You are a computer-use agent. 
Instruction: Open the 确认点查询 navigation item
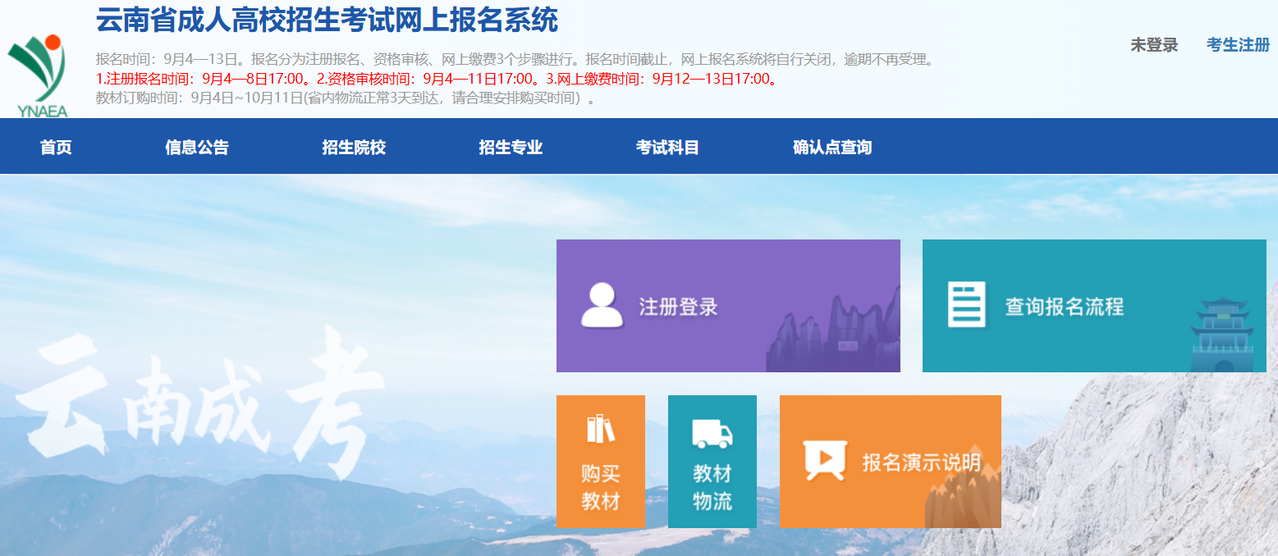(832, 148)
